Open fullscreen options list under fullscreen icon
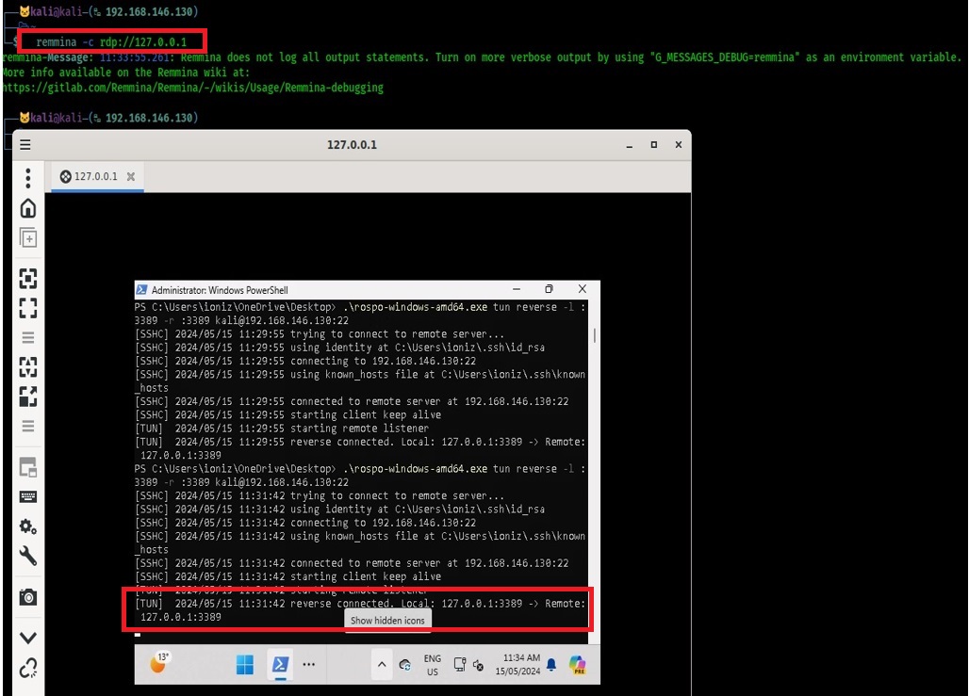This screenshot has width=969, height=696. [28, 337]
